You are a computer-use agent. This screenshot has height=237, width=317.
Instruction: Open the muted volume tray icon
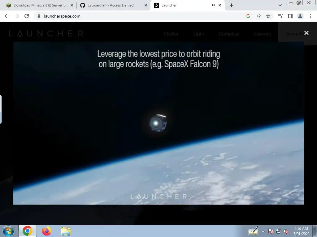pyautogui.click(x=286, y=231)
